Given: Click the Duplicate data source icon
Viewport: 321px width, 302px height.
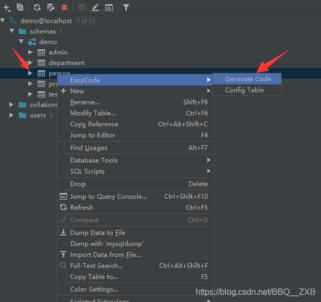Looking at the screenshot, I should 20,7.
